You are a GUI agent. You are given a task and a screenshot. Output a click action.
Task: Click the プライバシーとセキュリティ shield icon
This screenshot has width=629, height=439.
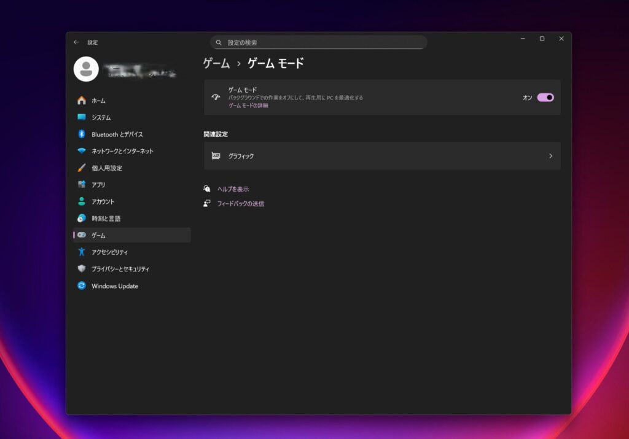point(82,269)
